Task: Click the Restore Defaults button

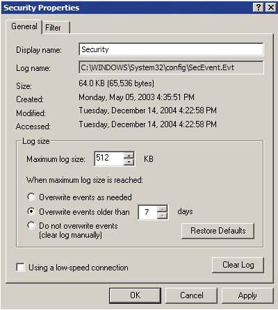Action: click(x=218, y=231)
